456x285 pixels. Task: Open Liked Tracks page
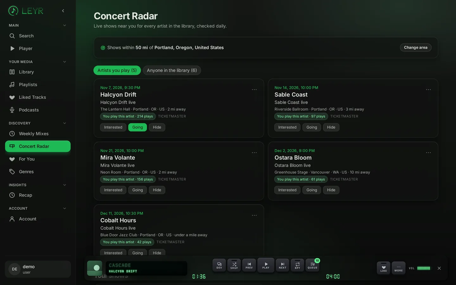click(x=38, y=97)
